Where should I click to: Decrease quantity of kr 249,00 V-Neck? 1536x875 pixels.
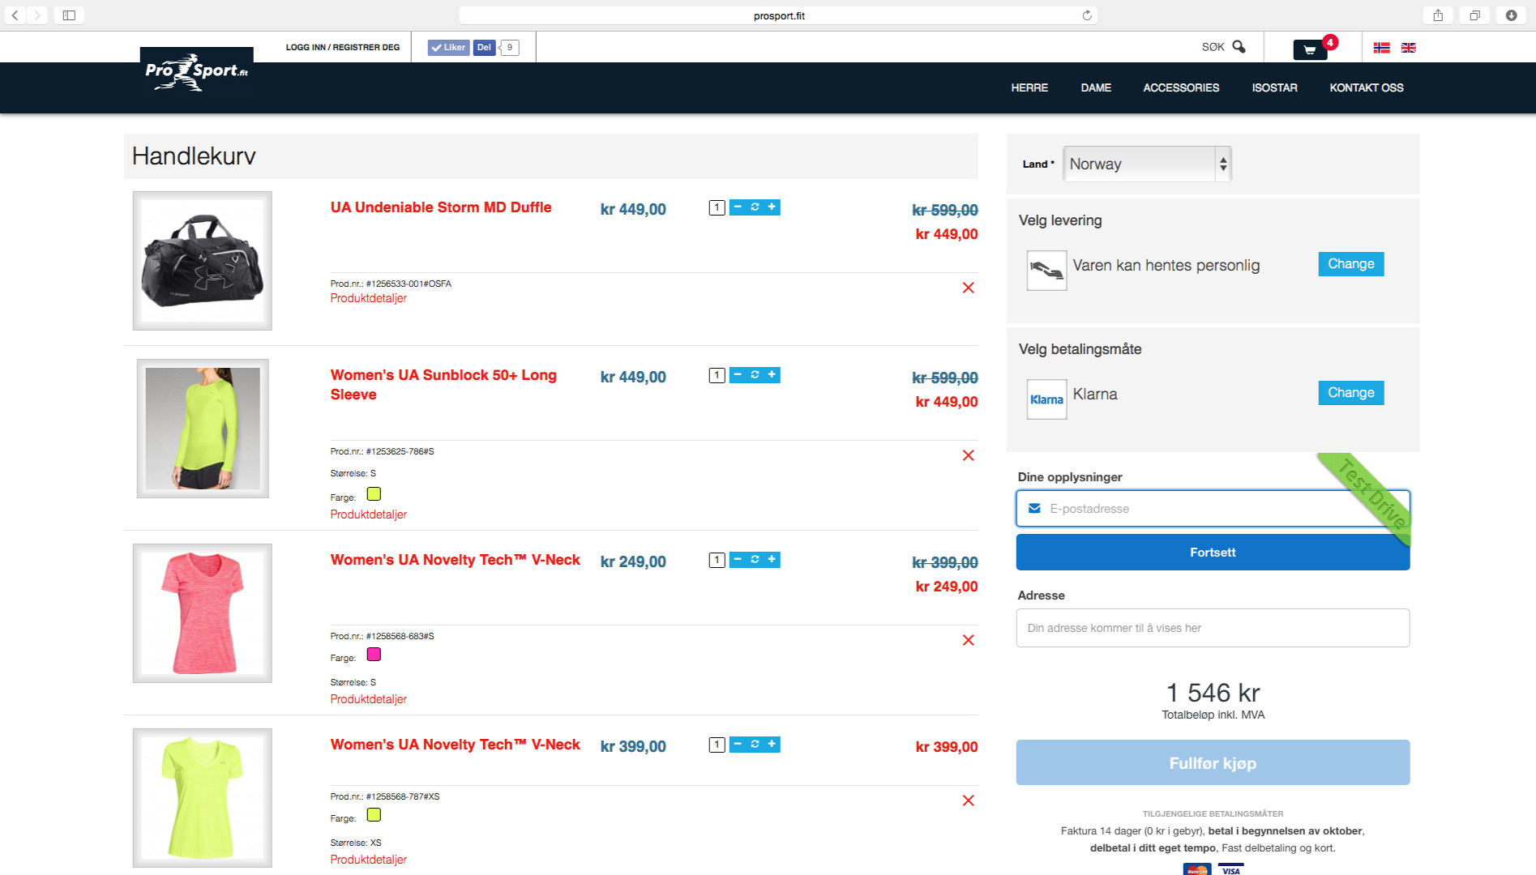tap(738, 560)
